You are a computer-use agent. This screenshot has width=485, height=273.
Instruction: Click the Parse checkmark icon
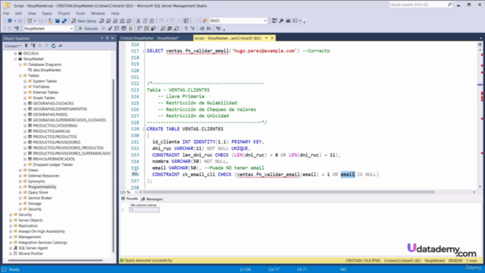[x=110, y=29]
